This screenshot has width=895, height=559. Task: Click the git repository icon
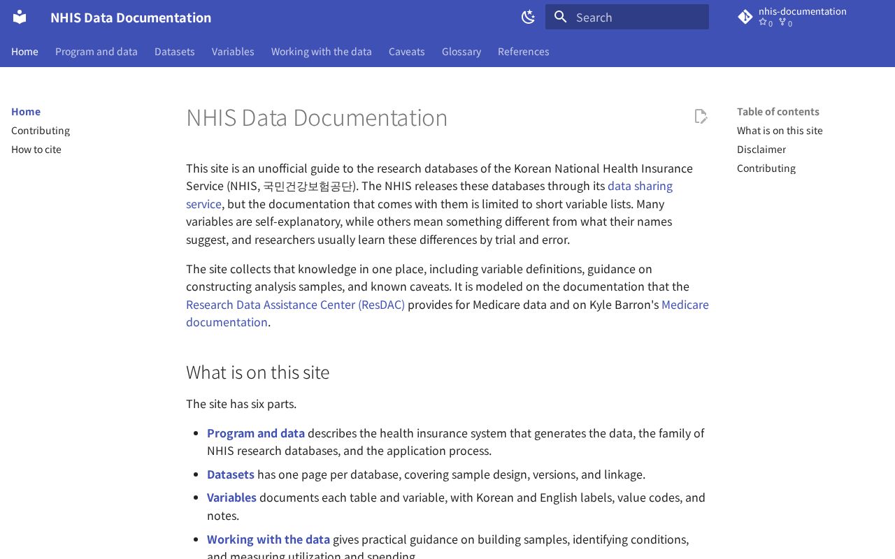(x=745, y=17)
